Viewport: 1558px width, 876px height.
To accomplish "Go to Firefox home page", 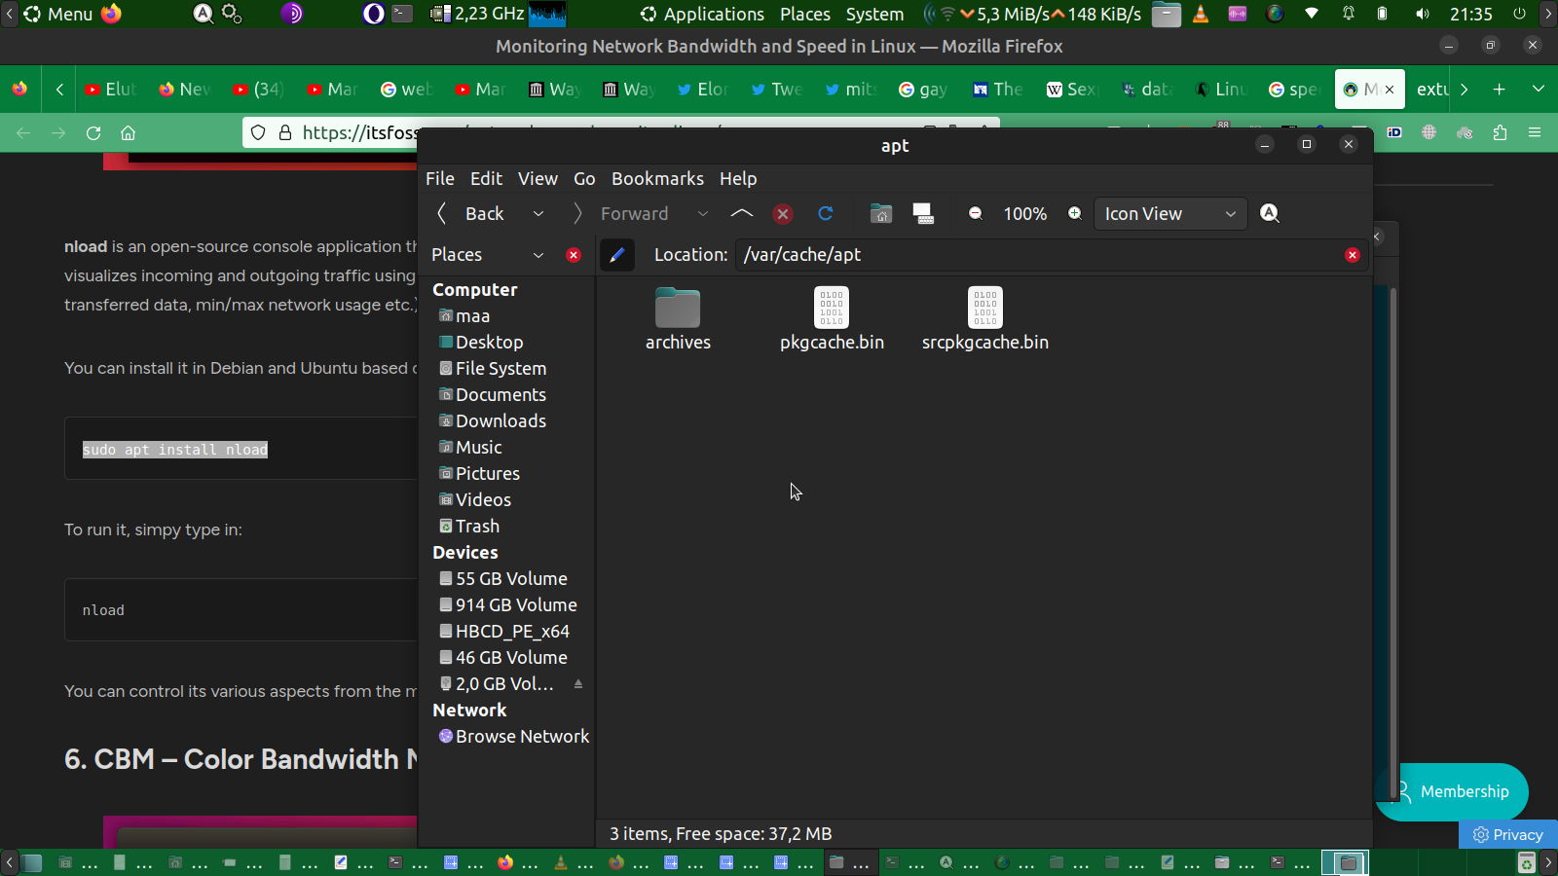I will pyautogui.click(x=128, y=133).
